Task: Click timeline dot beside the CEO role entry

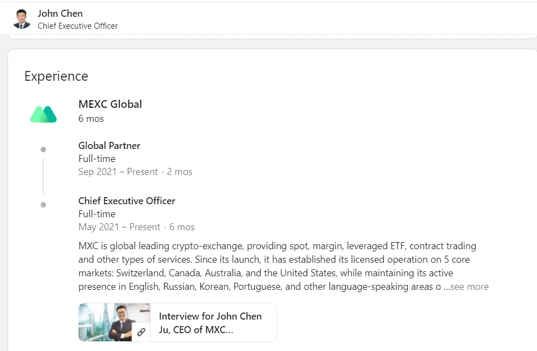Action: pyautogui.click(x=43, y=205)
